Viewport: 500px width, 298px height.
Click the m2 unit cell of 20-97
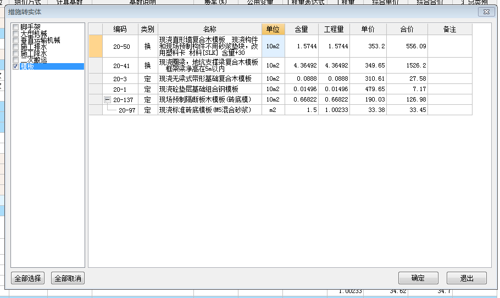[273, 110]
